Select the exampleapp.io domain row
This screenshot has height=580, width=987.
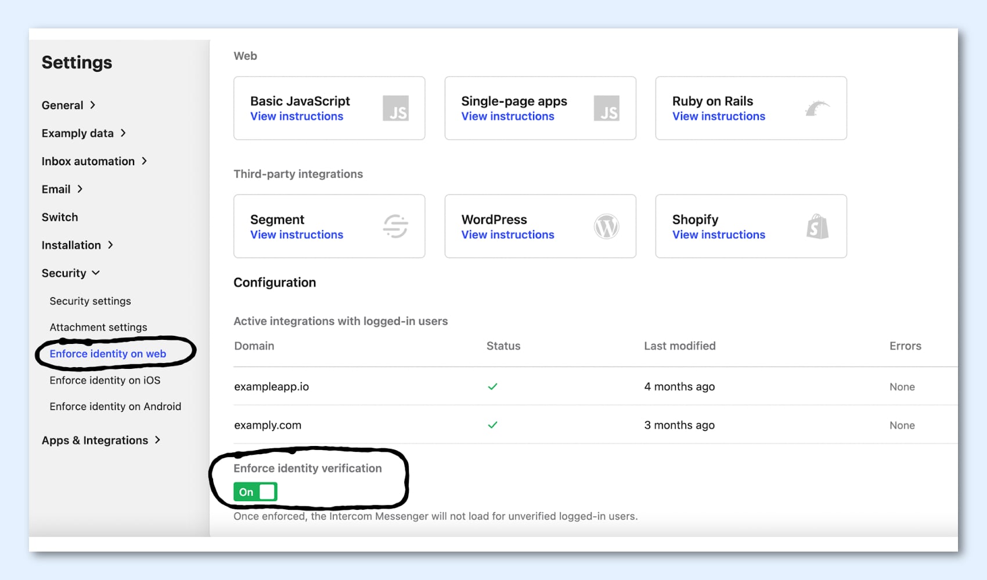272,387
